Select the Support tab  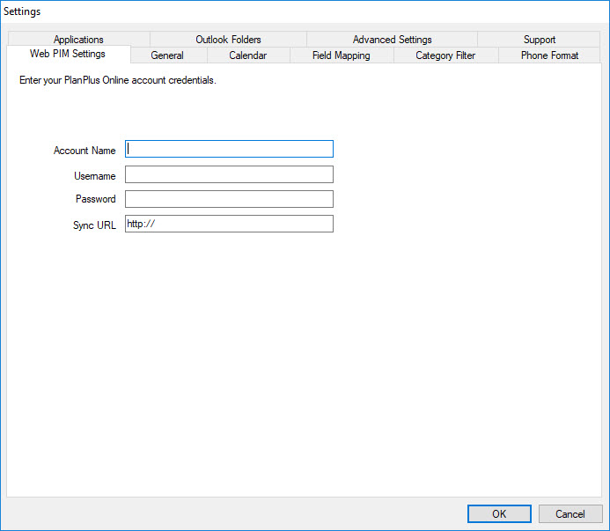pos(539,40)
